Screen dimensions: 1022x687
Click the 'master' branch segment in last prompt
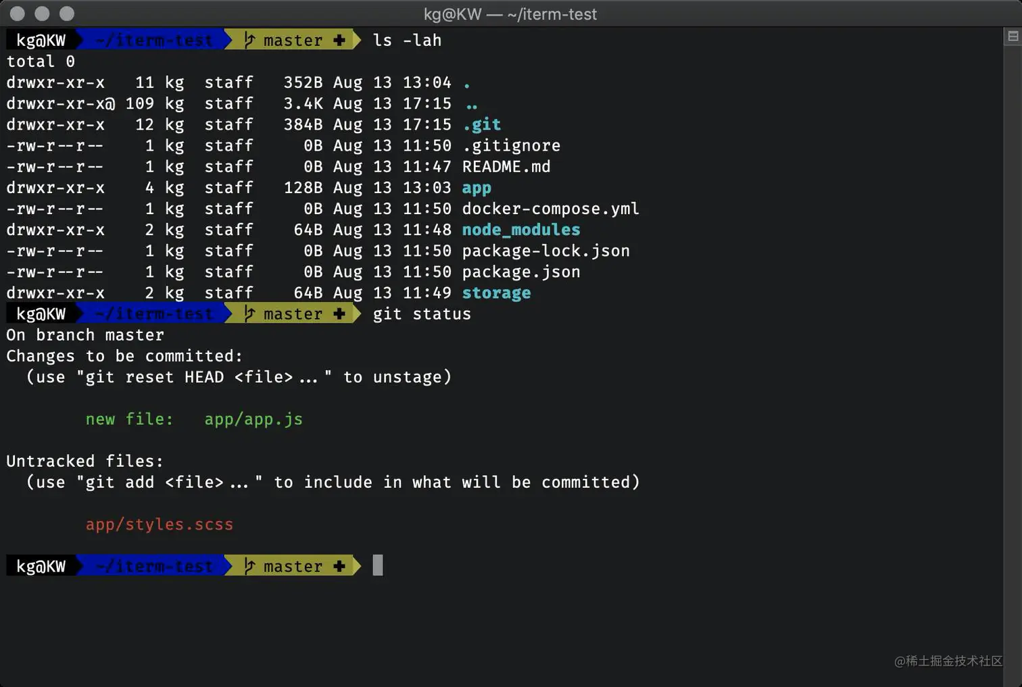[293, 566]
